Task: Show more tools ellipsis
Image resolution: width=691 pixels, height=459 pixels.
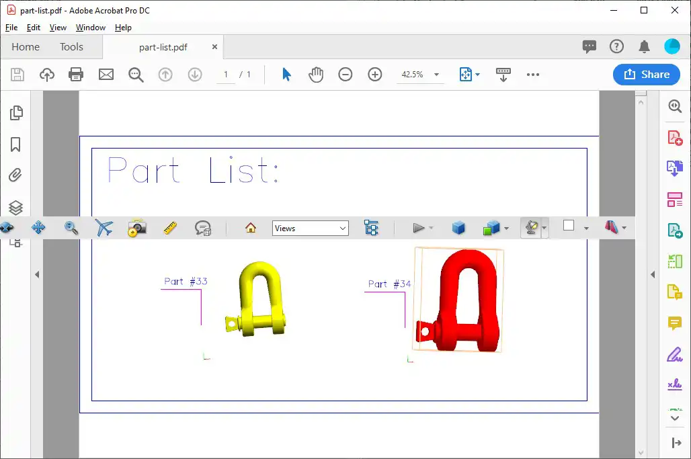Action: click(533, 75)
